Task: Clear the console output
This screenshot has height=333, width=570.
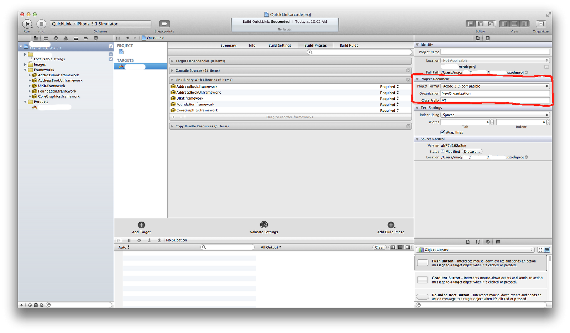Action: [x=379, y=247]
